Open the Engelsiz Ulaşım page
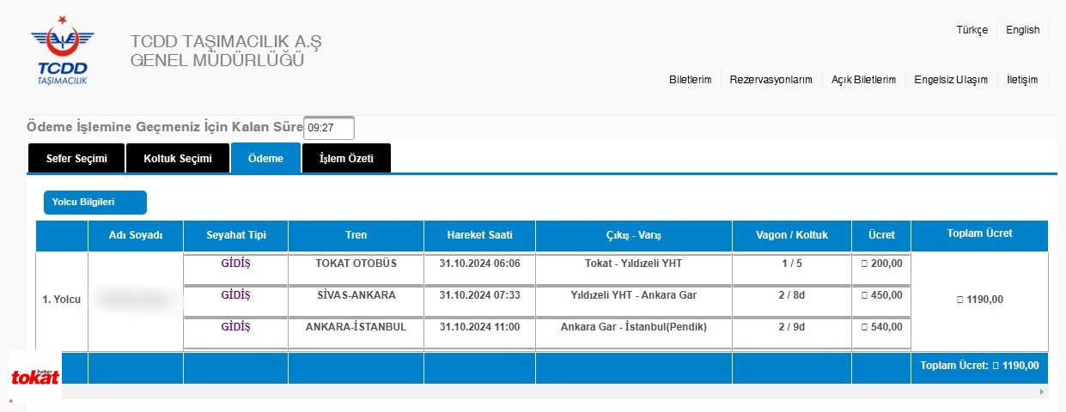This screenshot has height=412, width=1066. tap(951, 80)
